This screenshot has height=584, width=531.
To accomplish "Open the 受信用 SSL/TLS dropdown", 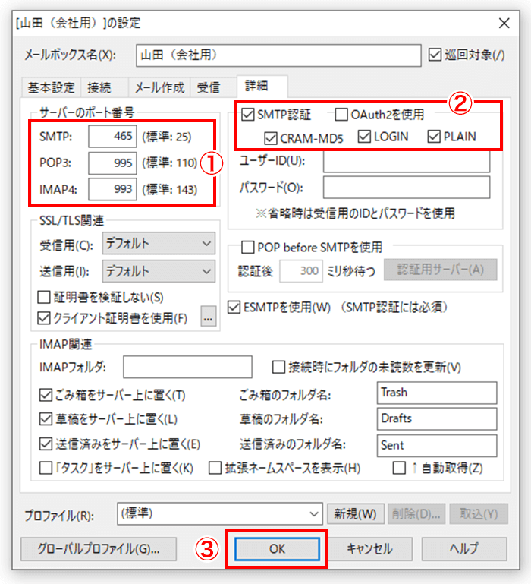I will click(159, 244).
